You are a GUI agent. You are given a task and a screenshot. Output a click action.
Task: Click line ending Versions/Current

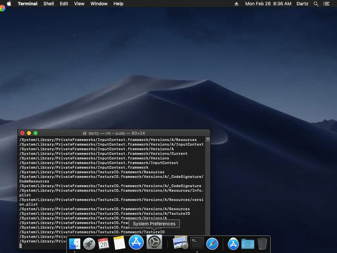(x=103, y=154)
